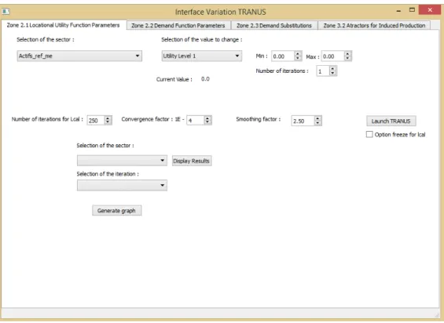Click the application icon in title bar

pyautogui.click(x=6, y=12)
